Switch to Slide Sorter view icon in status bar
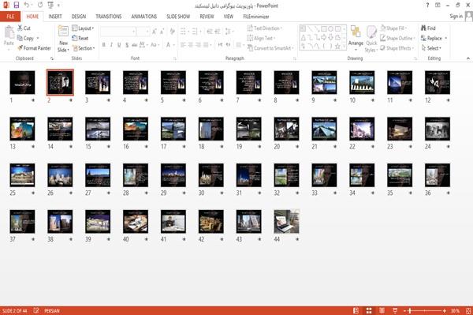Image resolution: width=473 pixels, height=315 pixels. (x=369, y=310)
